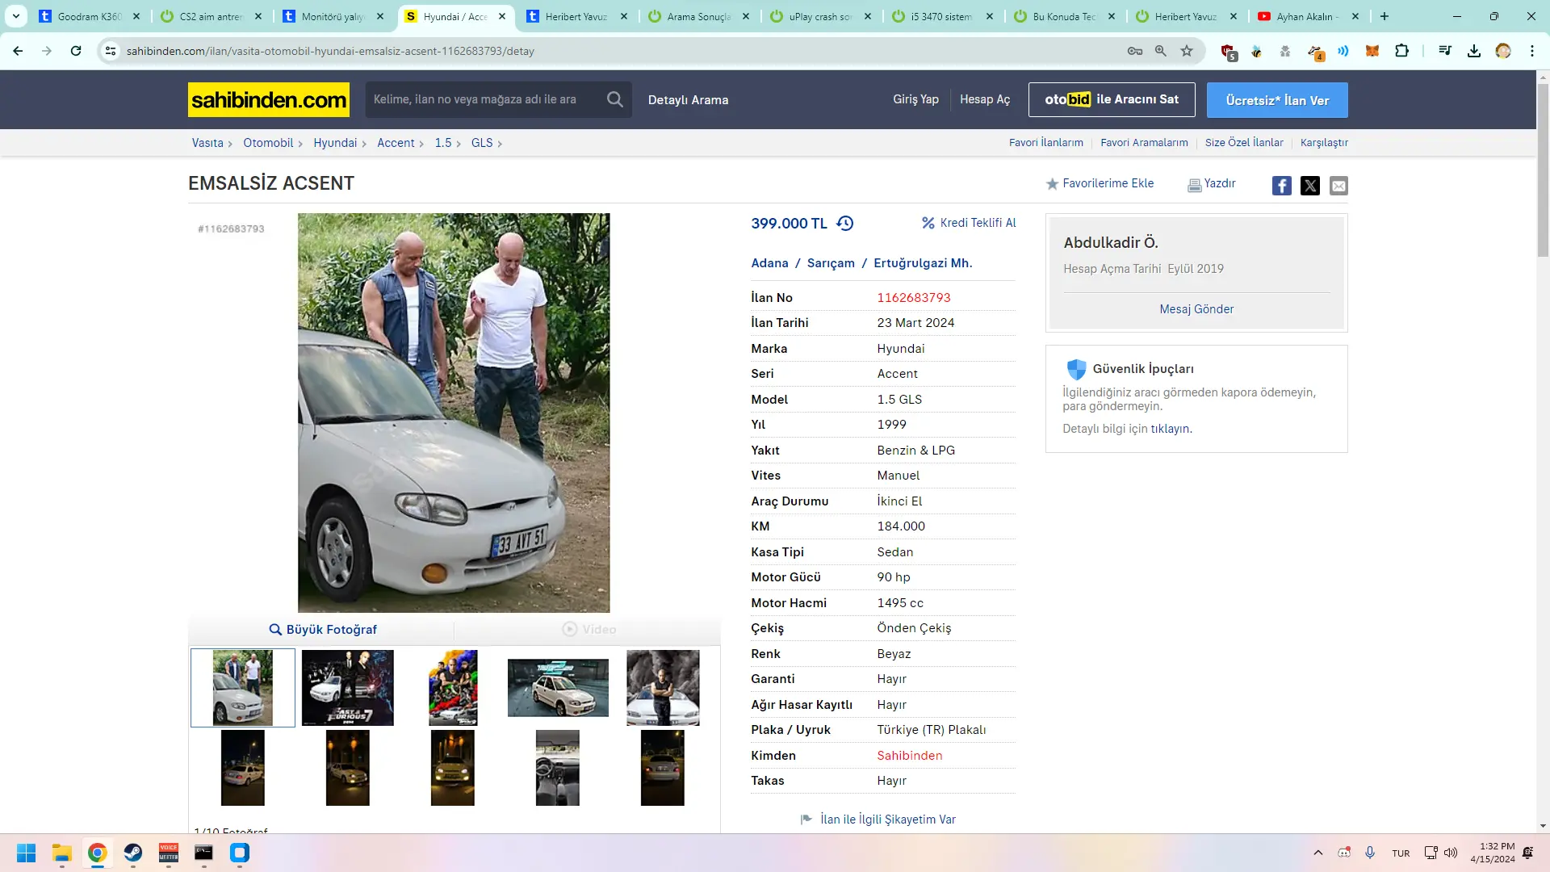Open GLS breadcrumb category

pos(482,143)
